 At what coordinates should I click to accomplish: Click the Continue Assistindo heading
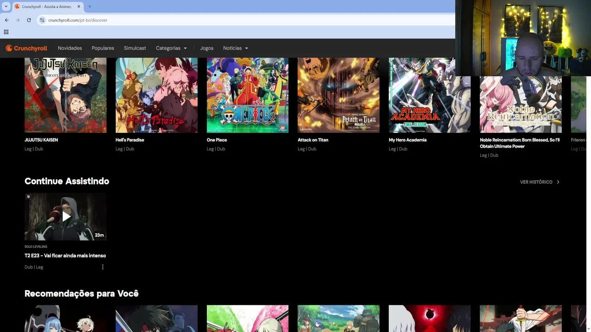(x=66, y=181)
